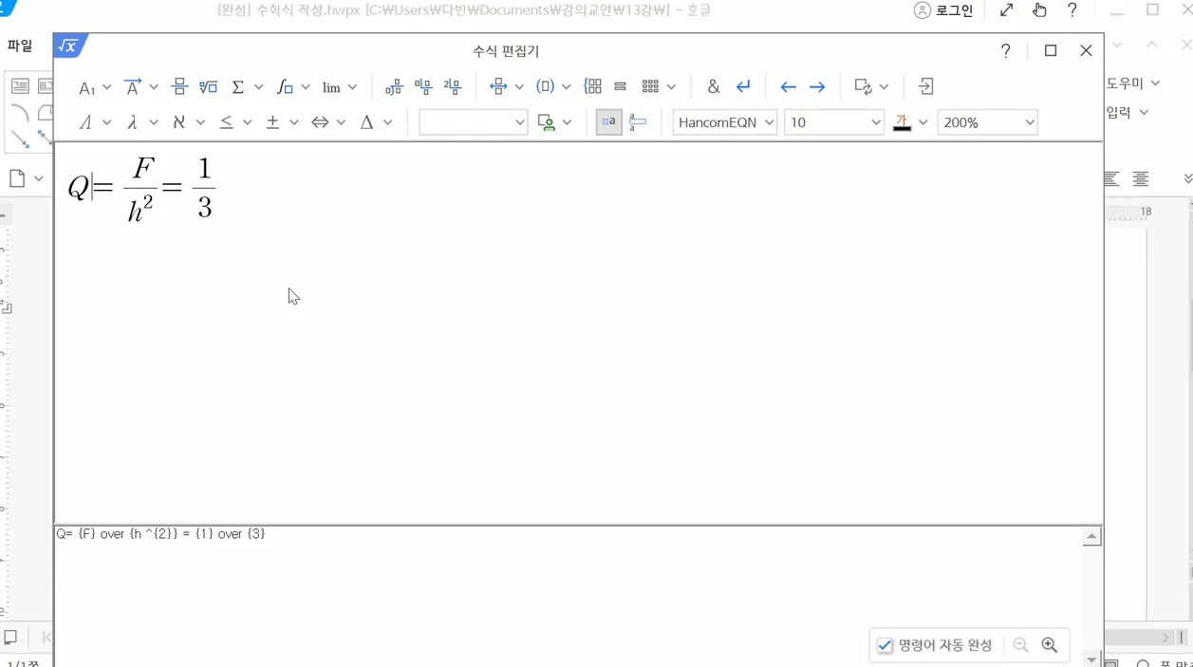Open the subscript/superscript template menu
This screenshot has width=1193, height=667.
95,87
